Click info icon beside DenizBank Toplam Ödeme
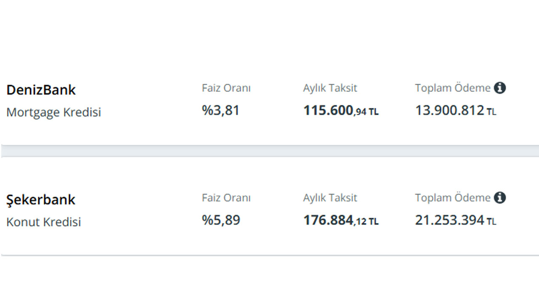The width and height of the screenshot is (539, 303). [x=500, y=88]
